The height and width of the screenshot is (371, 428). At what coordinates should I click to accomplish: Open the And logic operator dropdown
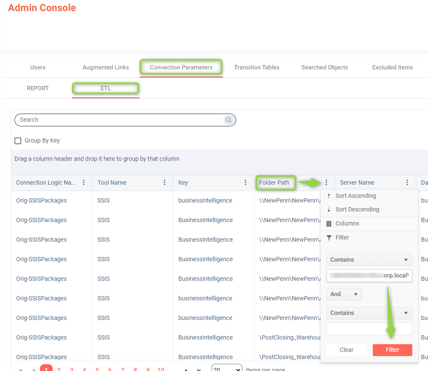coord(344,294)
